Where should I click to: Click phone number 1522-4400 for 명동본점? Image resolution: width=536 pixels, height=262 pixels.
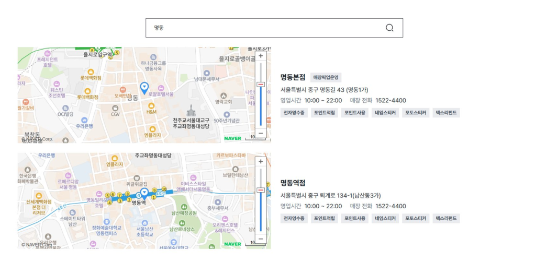(390, 101)
